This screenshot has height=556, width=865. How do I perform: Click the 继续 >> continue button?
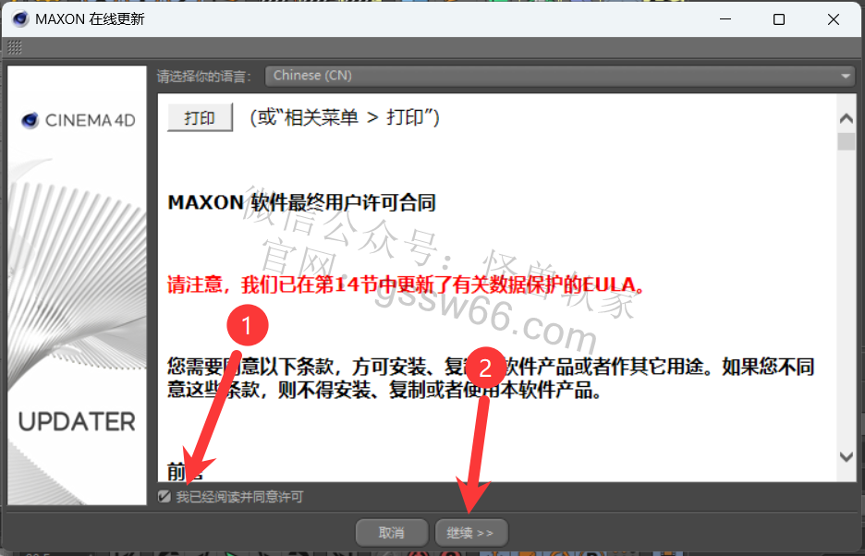pos(470,532)
